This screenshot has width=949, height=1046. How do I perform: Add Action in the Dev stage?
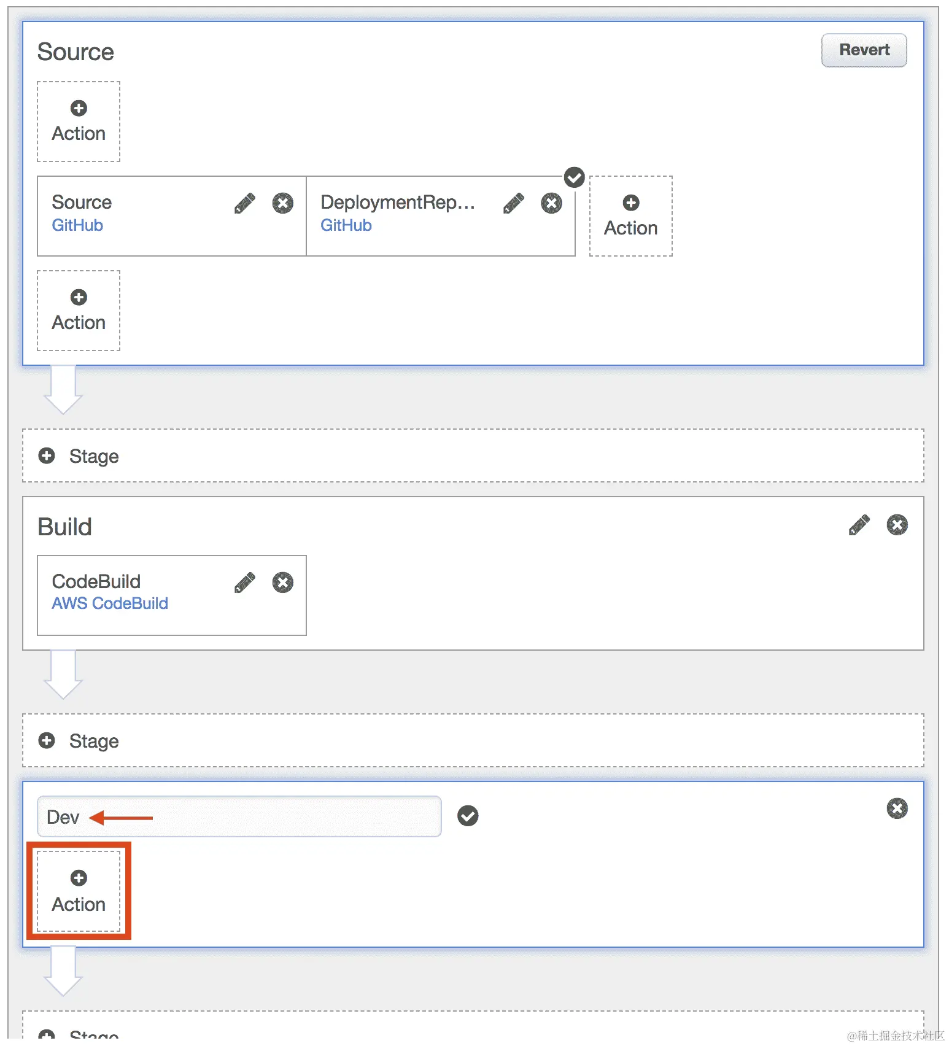pos(79,891)
